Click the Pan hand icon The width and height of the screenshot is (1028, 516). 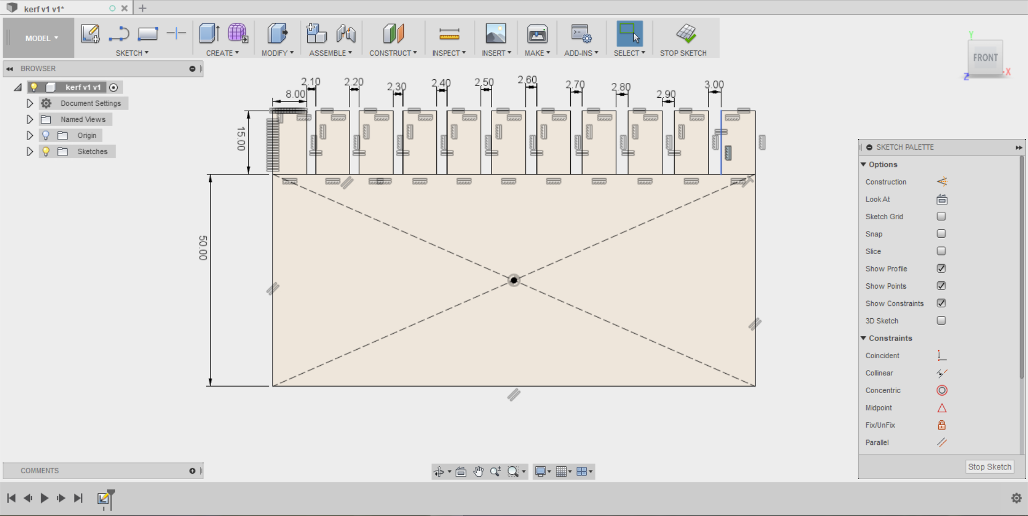[478, 472]
